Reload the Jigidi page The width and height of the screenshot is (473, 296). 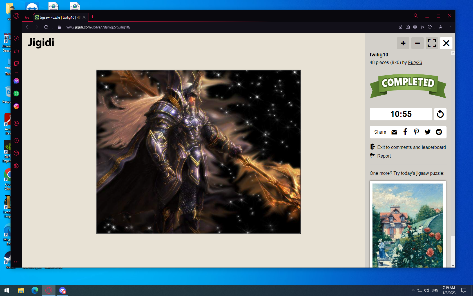click(46, 27)
